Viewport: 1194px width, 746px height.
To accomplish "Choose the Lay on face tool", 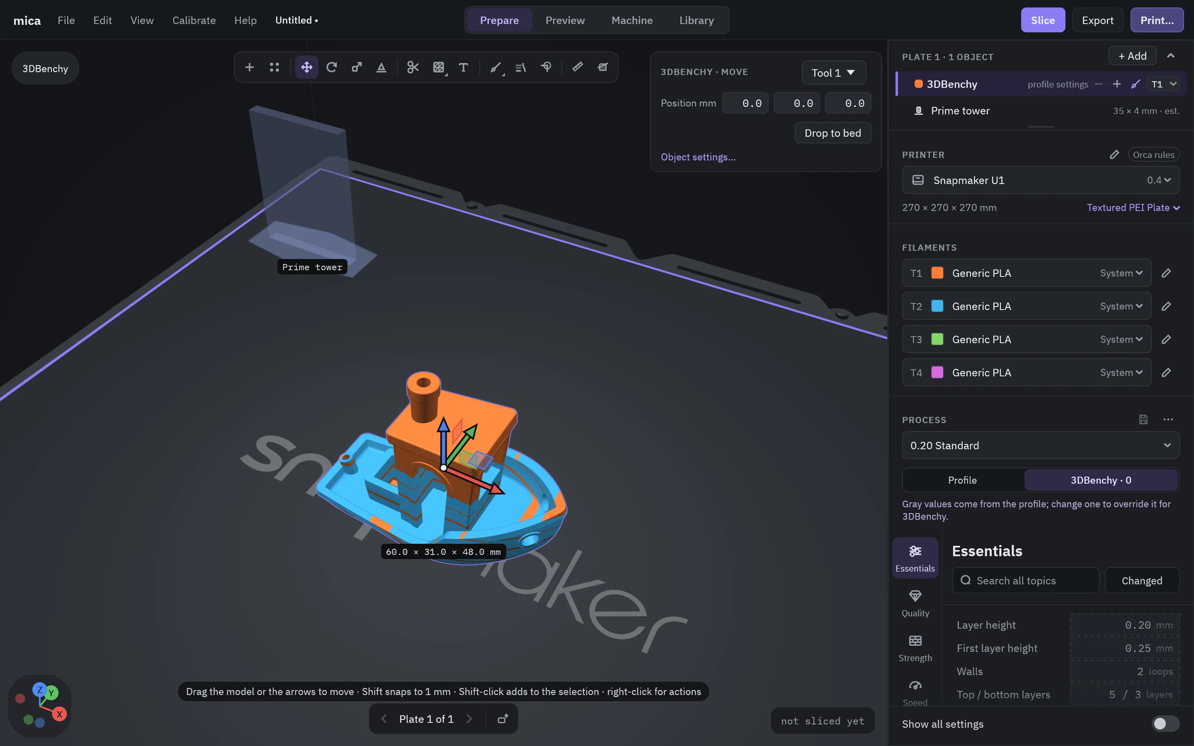I will click(x=381, y=67).
